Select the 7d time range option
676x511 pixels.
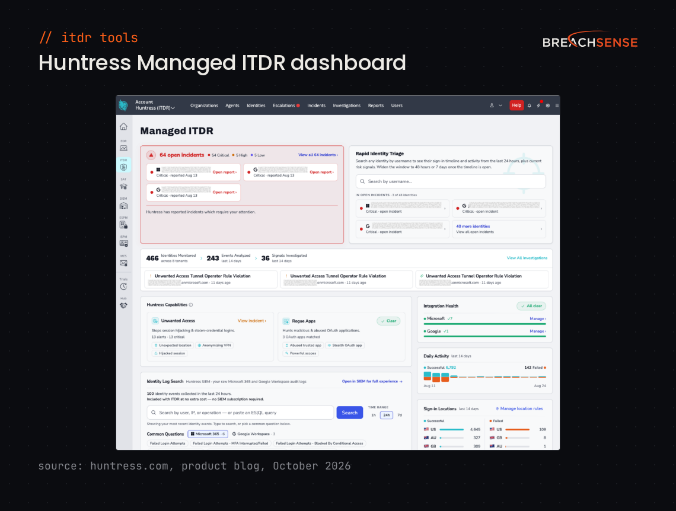coord(400,415)
